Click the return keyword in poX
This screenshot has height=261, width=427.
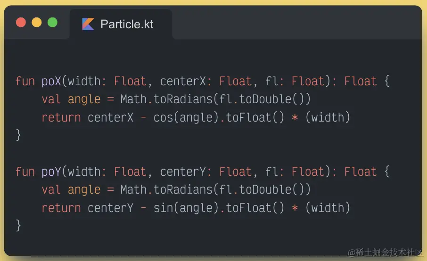tap(61, 118)
